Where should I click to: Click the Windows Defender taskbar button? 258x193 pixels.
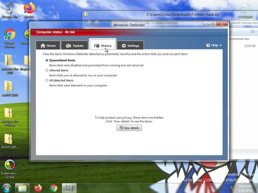[69, 188]
